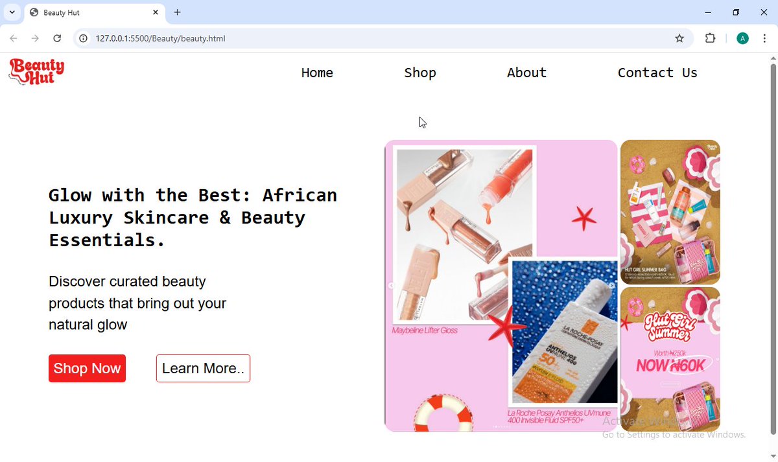Open the Home nav link
The width and height of the screenshot is (778, 462).
317,73
